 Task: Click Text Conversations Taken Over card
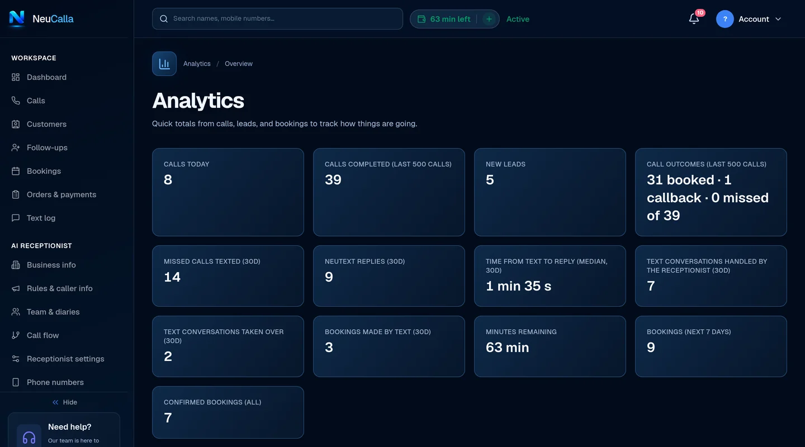point(228,346)
